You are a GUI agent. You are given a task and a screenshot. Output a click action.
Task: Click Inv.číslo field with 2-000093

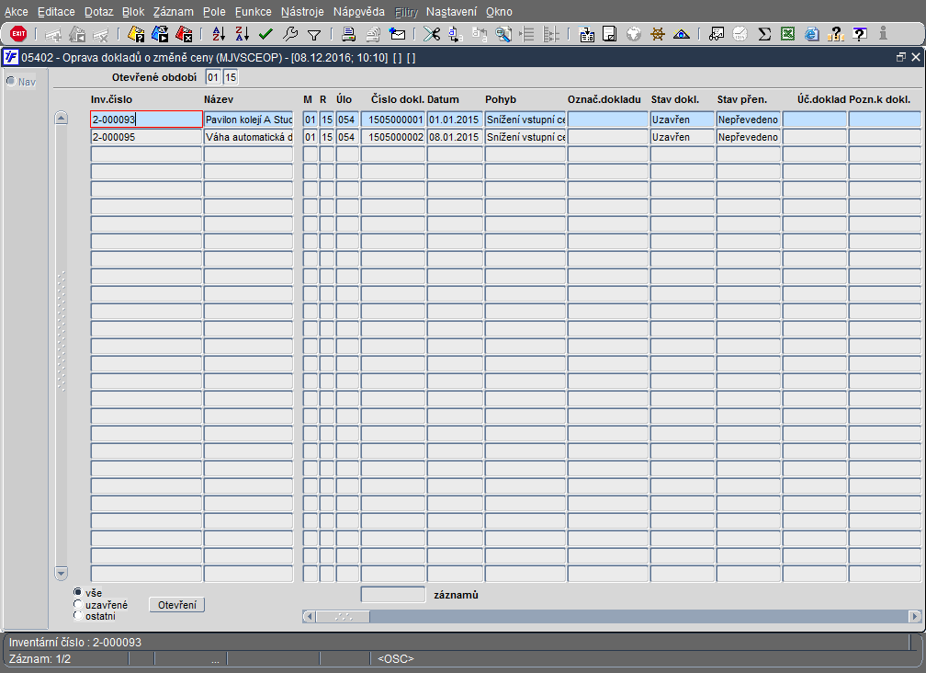(x=146, y=120)
